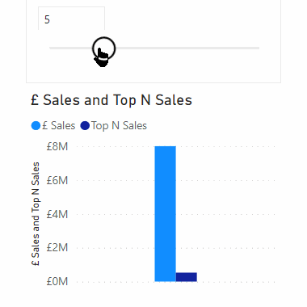Click the dark blue Top N Sales bar
This screenshot has height=307, width=307.
187,277
